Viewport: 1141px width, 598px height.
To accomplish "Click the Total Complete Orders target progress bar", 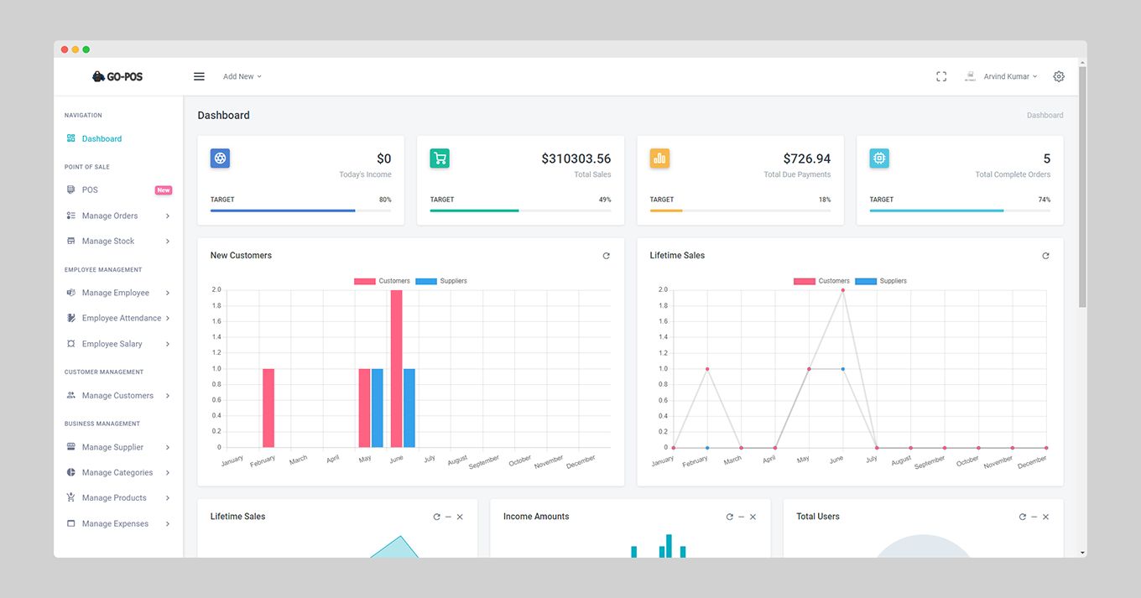I will coord(960,211).
